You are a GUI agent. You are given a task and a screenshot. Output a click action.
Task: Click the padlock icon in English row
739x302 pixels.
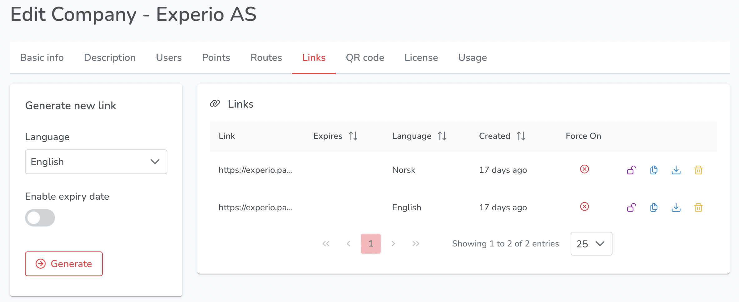[631, 207]
